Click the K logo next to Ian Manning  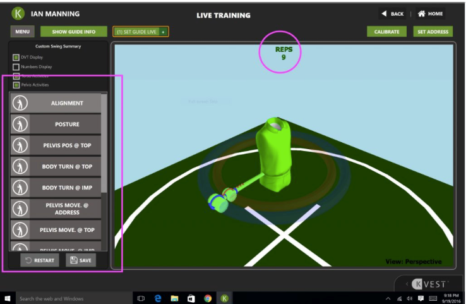coord(18,14)
